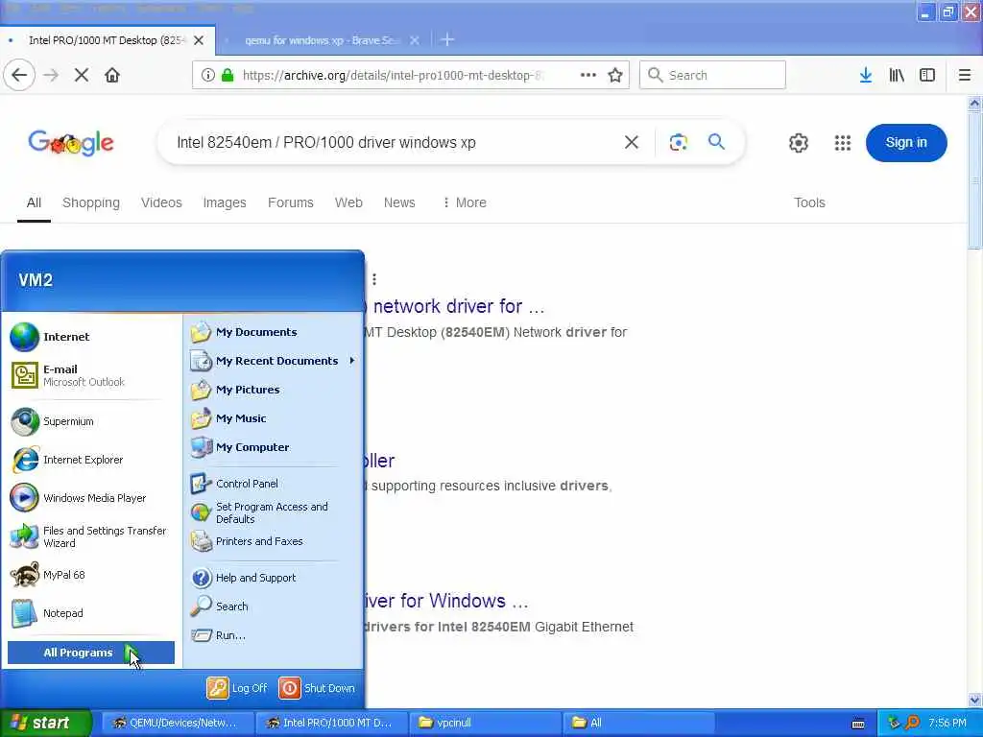Screen dimensions: 983x737
Task: Open Supermium browser
Action: (x=91, y=421)
